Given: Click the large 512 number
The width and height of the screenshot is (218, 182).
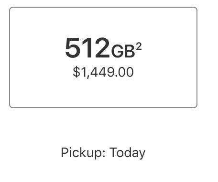Looking at the screenshot, I should [87, 47].
